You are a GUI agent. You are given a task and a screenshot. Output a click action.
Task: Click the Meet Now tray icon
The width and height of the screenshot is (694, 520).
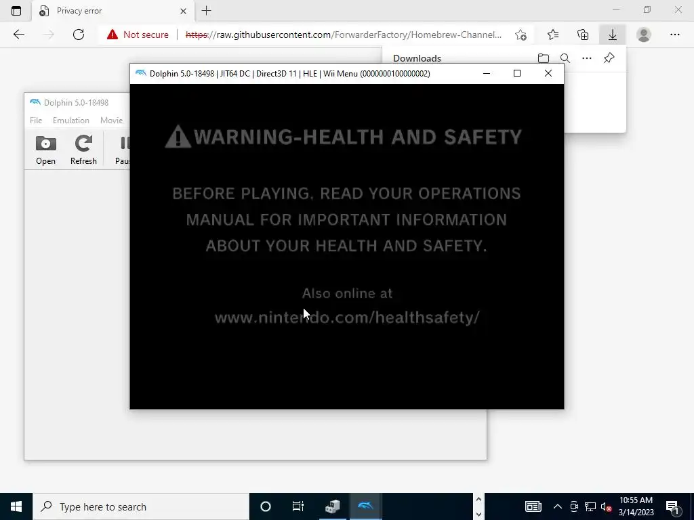pyautogui.click(x=574, y=506)
